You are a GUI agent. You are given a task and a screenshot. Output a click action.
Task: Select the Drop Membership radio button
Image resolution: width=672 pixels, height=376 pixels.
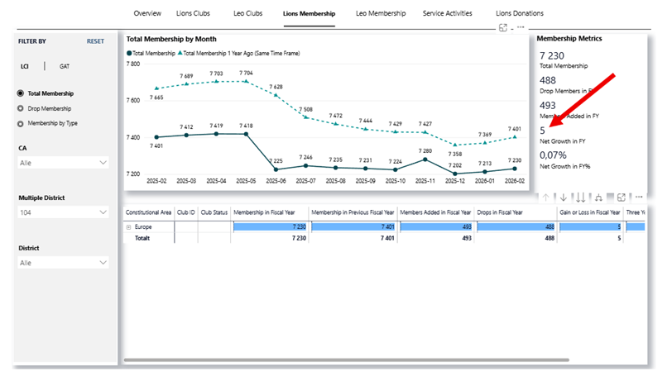tap(21, 108)
